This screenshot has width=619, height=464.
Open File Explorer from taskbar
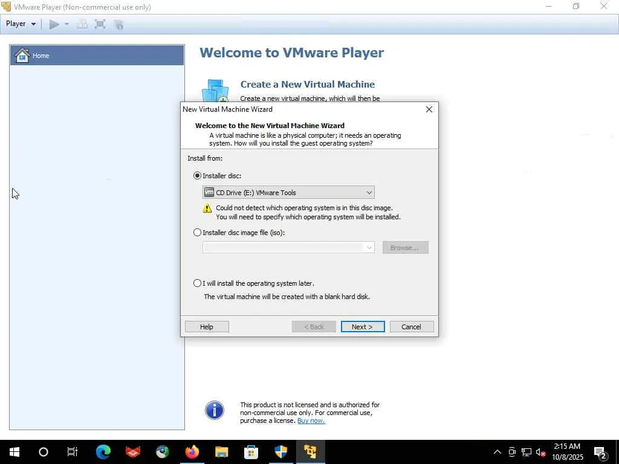[221, 452]
